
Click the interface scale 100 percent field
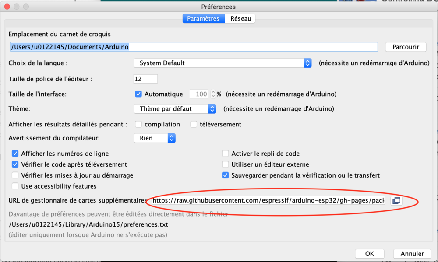200,94
